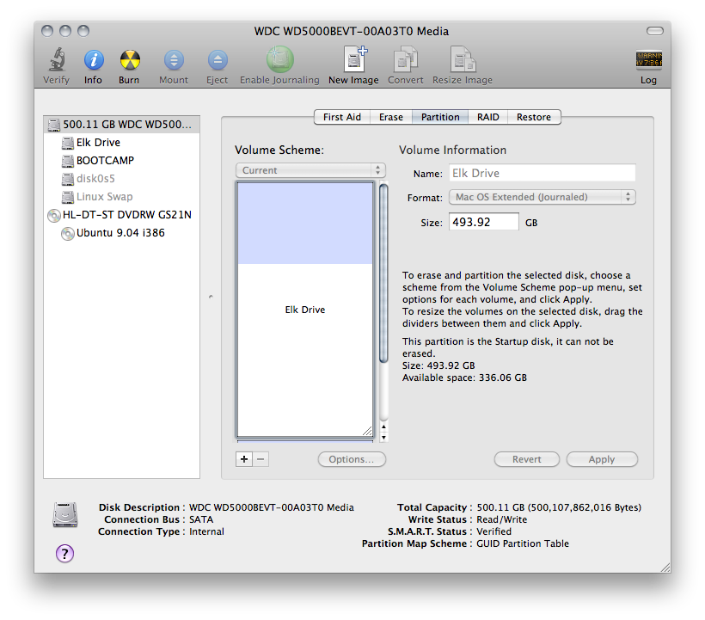Select the 500.11 GB WDC disk
The height and width of the screenshot is (620, 705).
click(x=122, y=125)
